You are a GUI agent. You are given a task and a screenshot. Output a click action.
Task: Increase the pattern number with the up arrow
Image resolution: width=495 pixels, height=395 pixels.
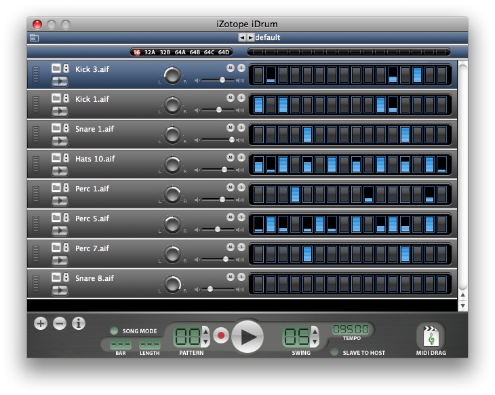(205, 331)
